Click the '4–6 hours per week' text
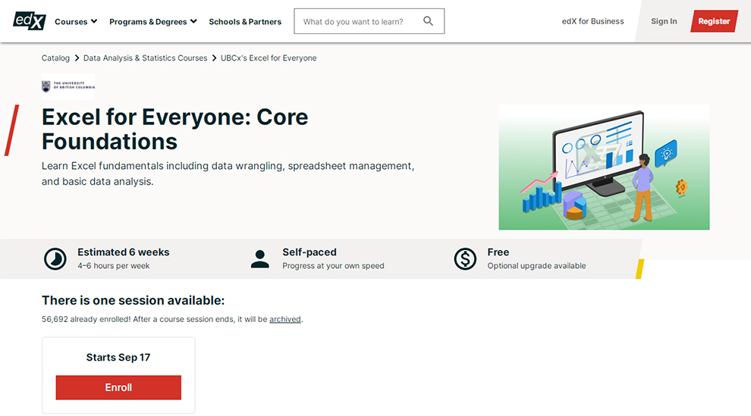Viewport: 751px width, 416px height. point(114,265)
